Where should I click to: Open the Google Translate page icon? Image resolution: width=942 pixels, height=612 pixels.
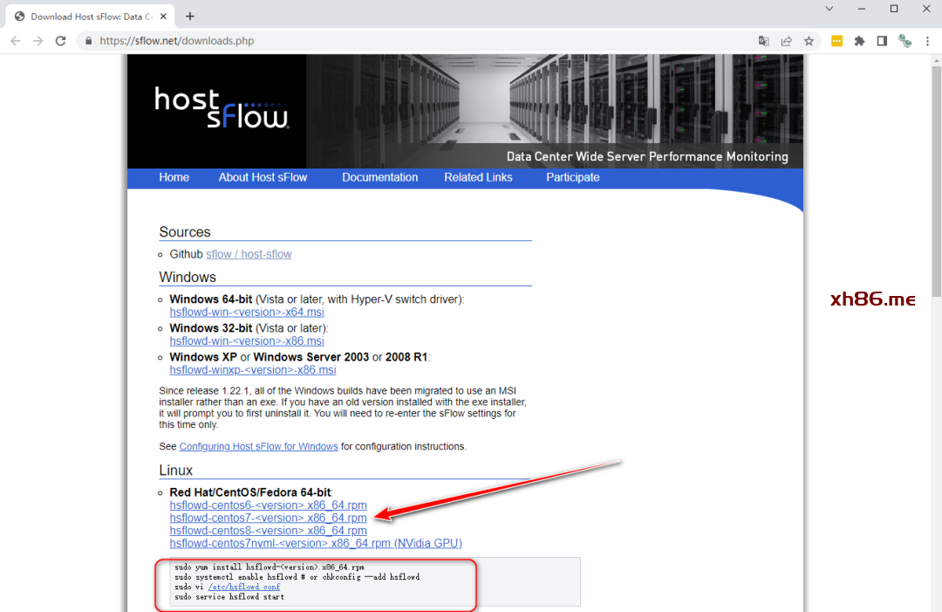(764, 41)
